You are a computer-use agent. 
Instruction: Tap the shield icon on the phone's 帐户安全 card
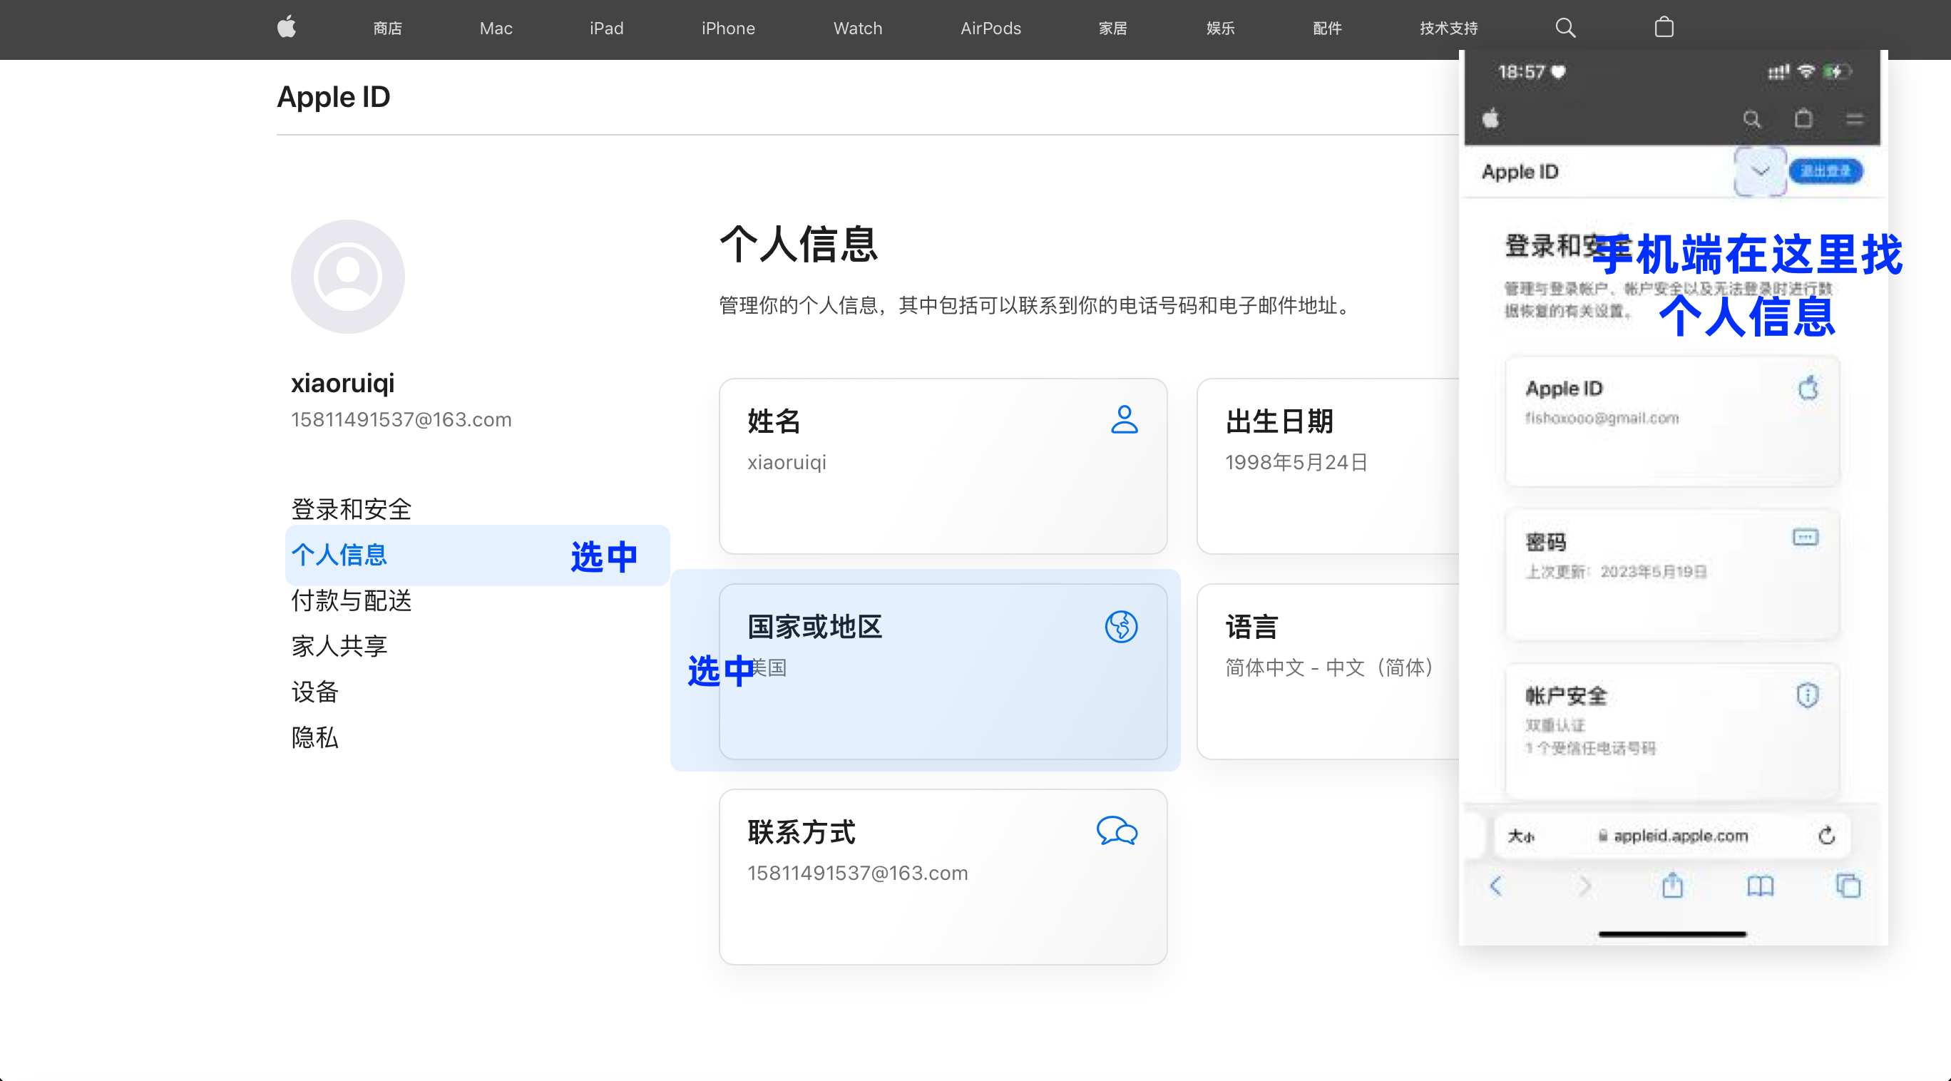pos(1808,695)
